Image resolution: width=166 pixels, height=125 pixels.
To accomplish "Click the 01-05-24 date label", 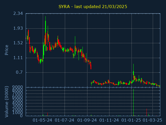I will pos(43,120).
